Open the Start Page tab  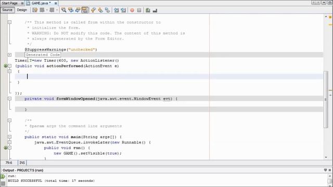click(10, 3)
